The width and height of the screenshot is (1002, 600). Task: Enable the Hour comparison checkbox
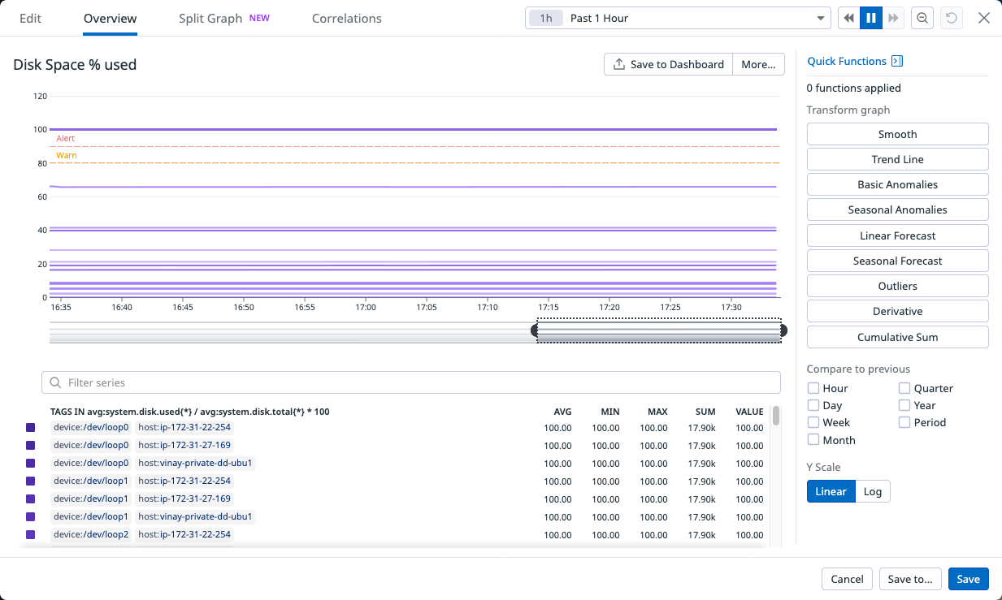click(813, 389)
